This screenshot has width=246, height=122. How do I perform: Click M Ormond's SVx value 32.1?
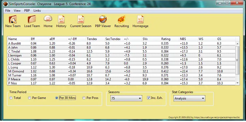pyautogui.click(x=145, y=71)
